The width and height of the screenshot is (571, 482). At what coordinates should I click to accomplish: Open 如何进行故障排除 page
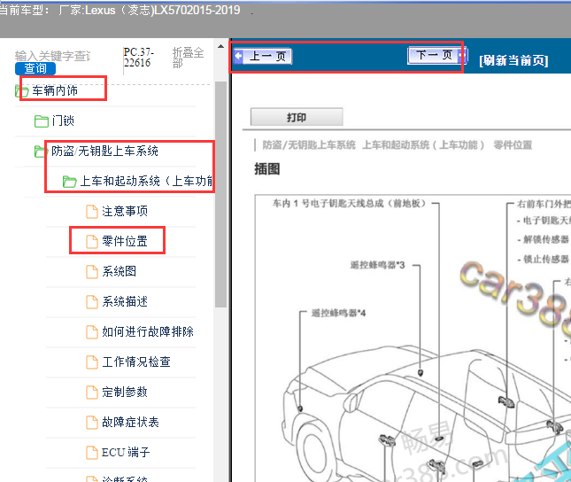tap(148, 331)
